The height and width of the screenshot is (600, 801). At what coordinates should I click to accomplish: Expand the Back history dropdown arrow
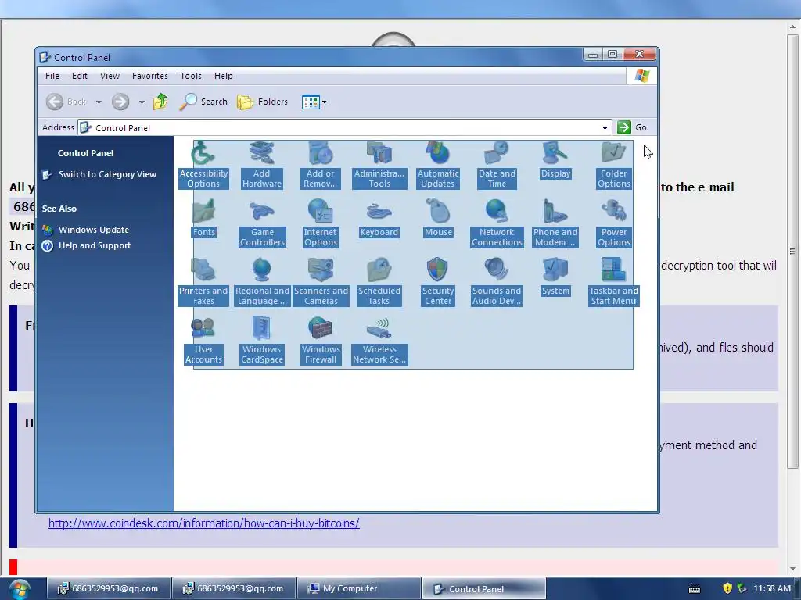pos(99,102)
